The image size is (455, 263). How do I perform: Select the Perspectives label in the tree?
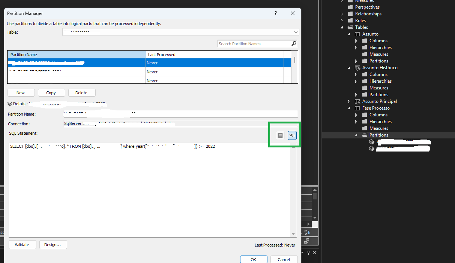367,7
